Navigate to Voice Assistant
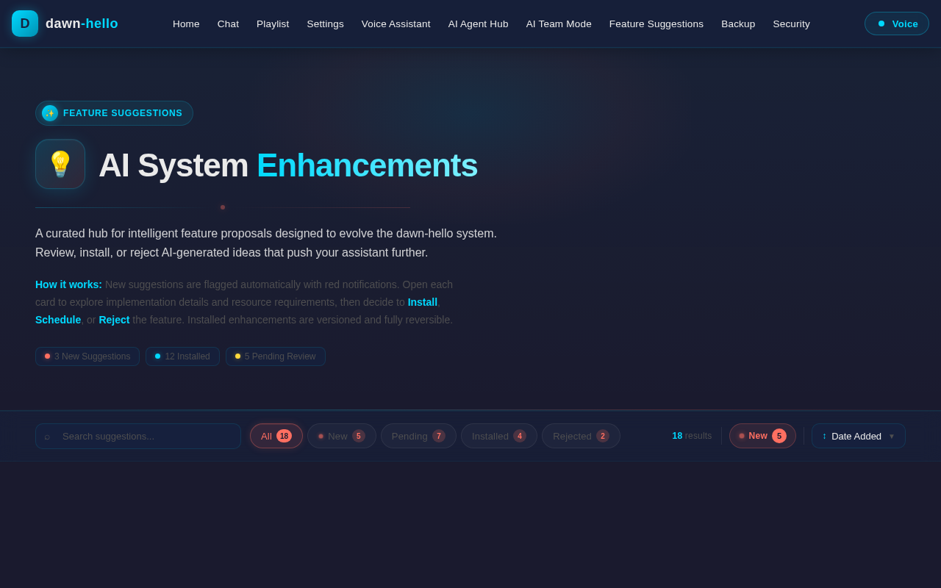Viewport: 941px width, 588px height. pos(396,24)
